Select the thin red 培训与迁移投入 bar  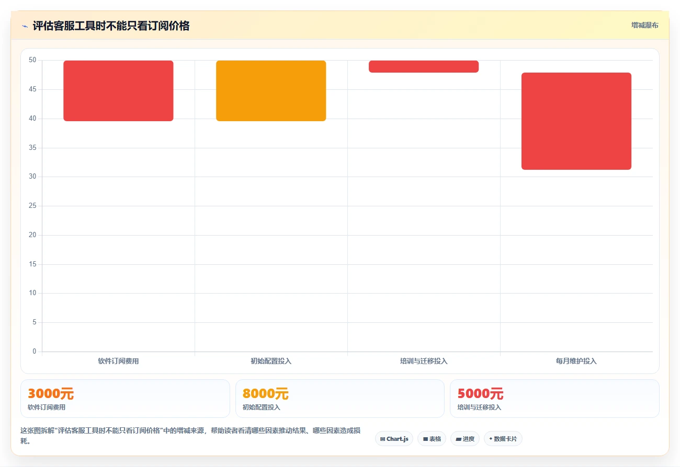coord(424,66)
